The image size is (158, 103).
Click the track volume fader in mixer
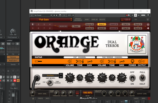pos(13,95)
